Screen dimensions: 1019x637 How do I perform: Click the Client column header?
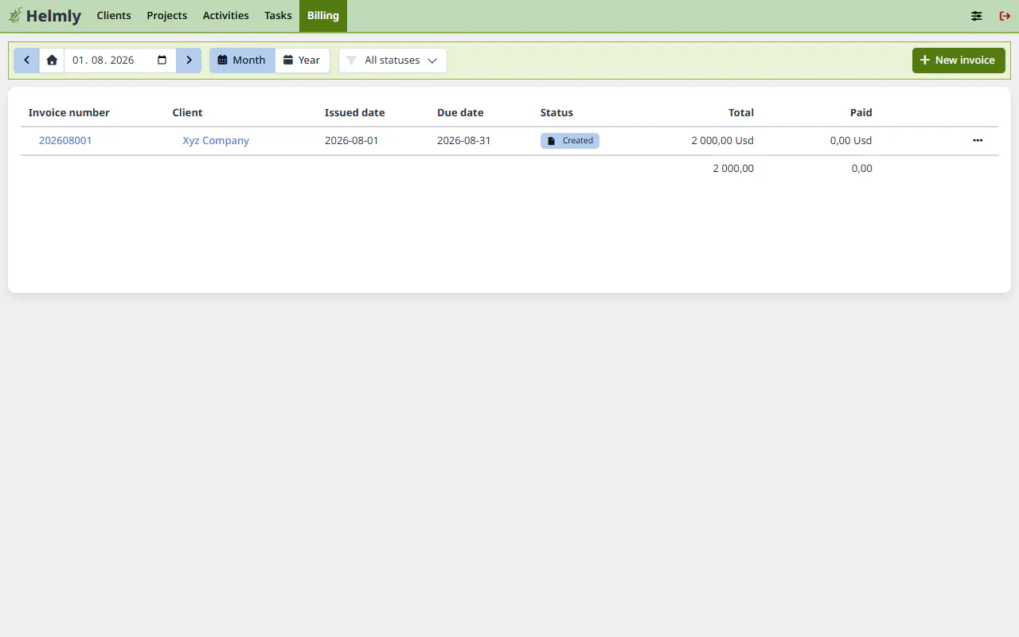coord(188,112)
